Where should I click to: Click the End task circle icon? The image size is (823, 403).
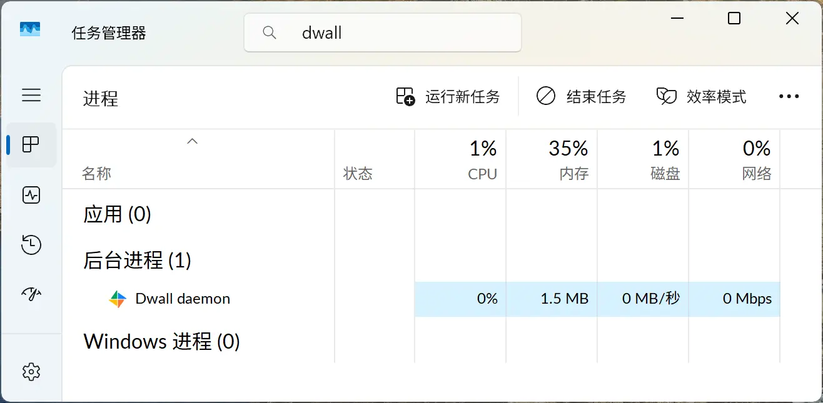point(546,96)
